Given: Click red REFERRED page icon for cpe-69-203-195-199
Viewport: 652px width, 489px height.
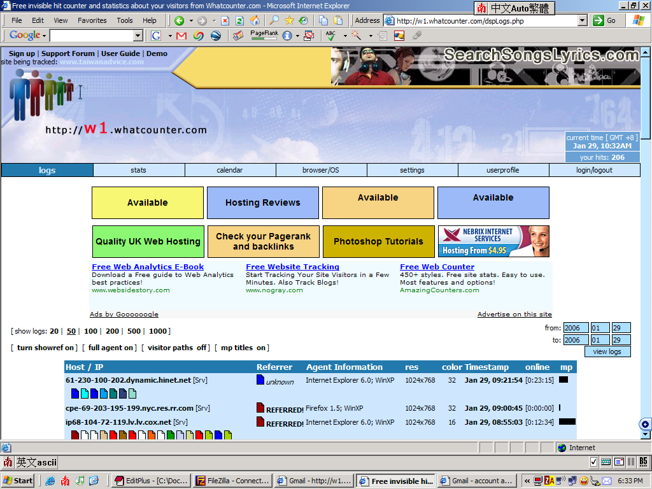Looking at the screenshot, I should click(x=260, y=408).
